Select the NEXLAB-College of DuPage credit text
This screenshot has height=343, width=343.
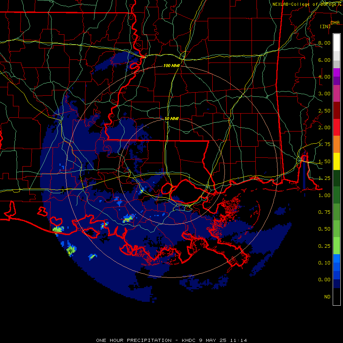pos(305,4)
